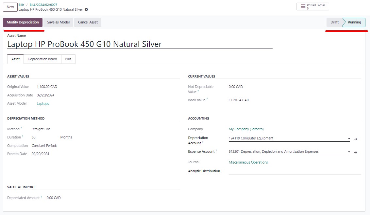Click the Posted Entries stat button
The height and width of the screenshot is (215, 370).
click(313, 7)
